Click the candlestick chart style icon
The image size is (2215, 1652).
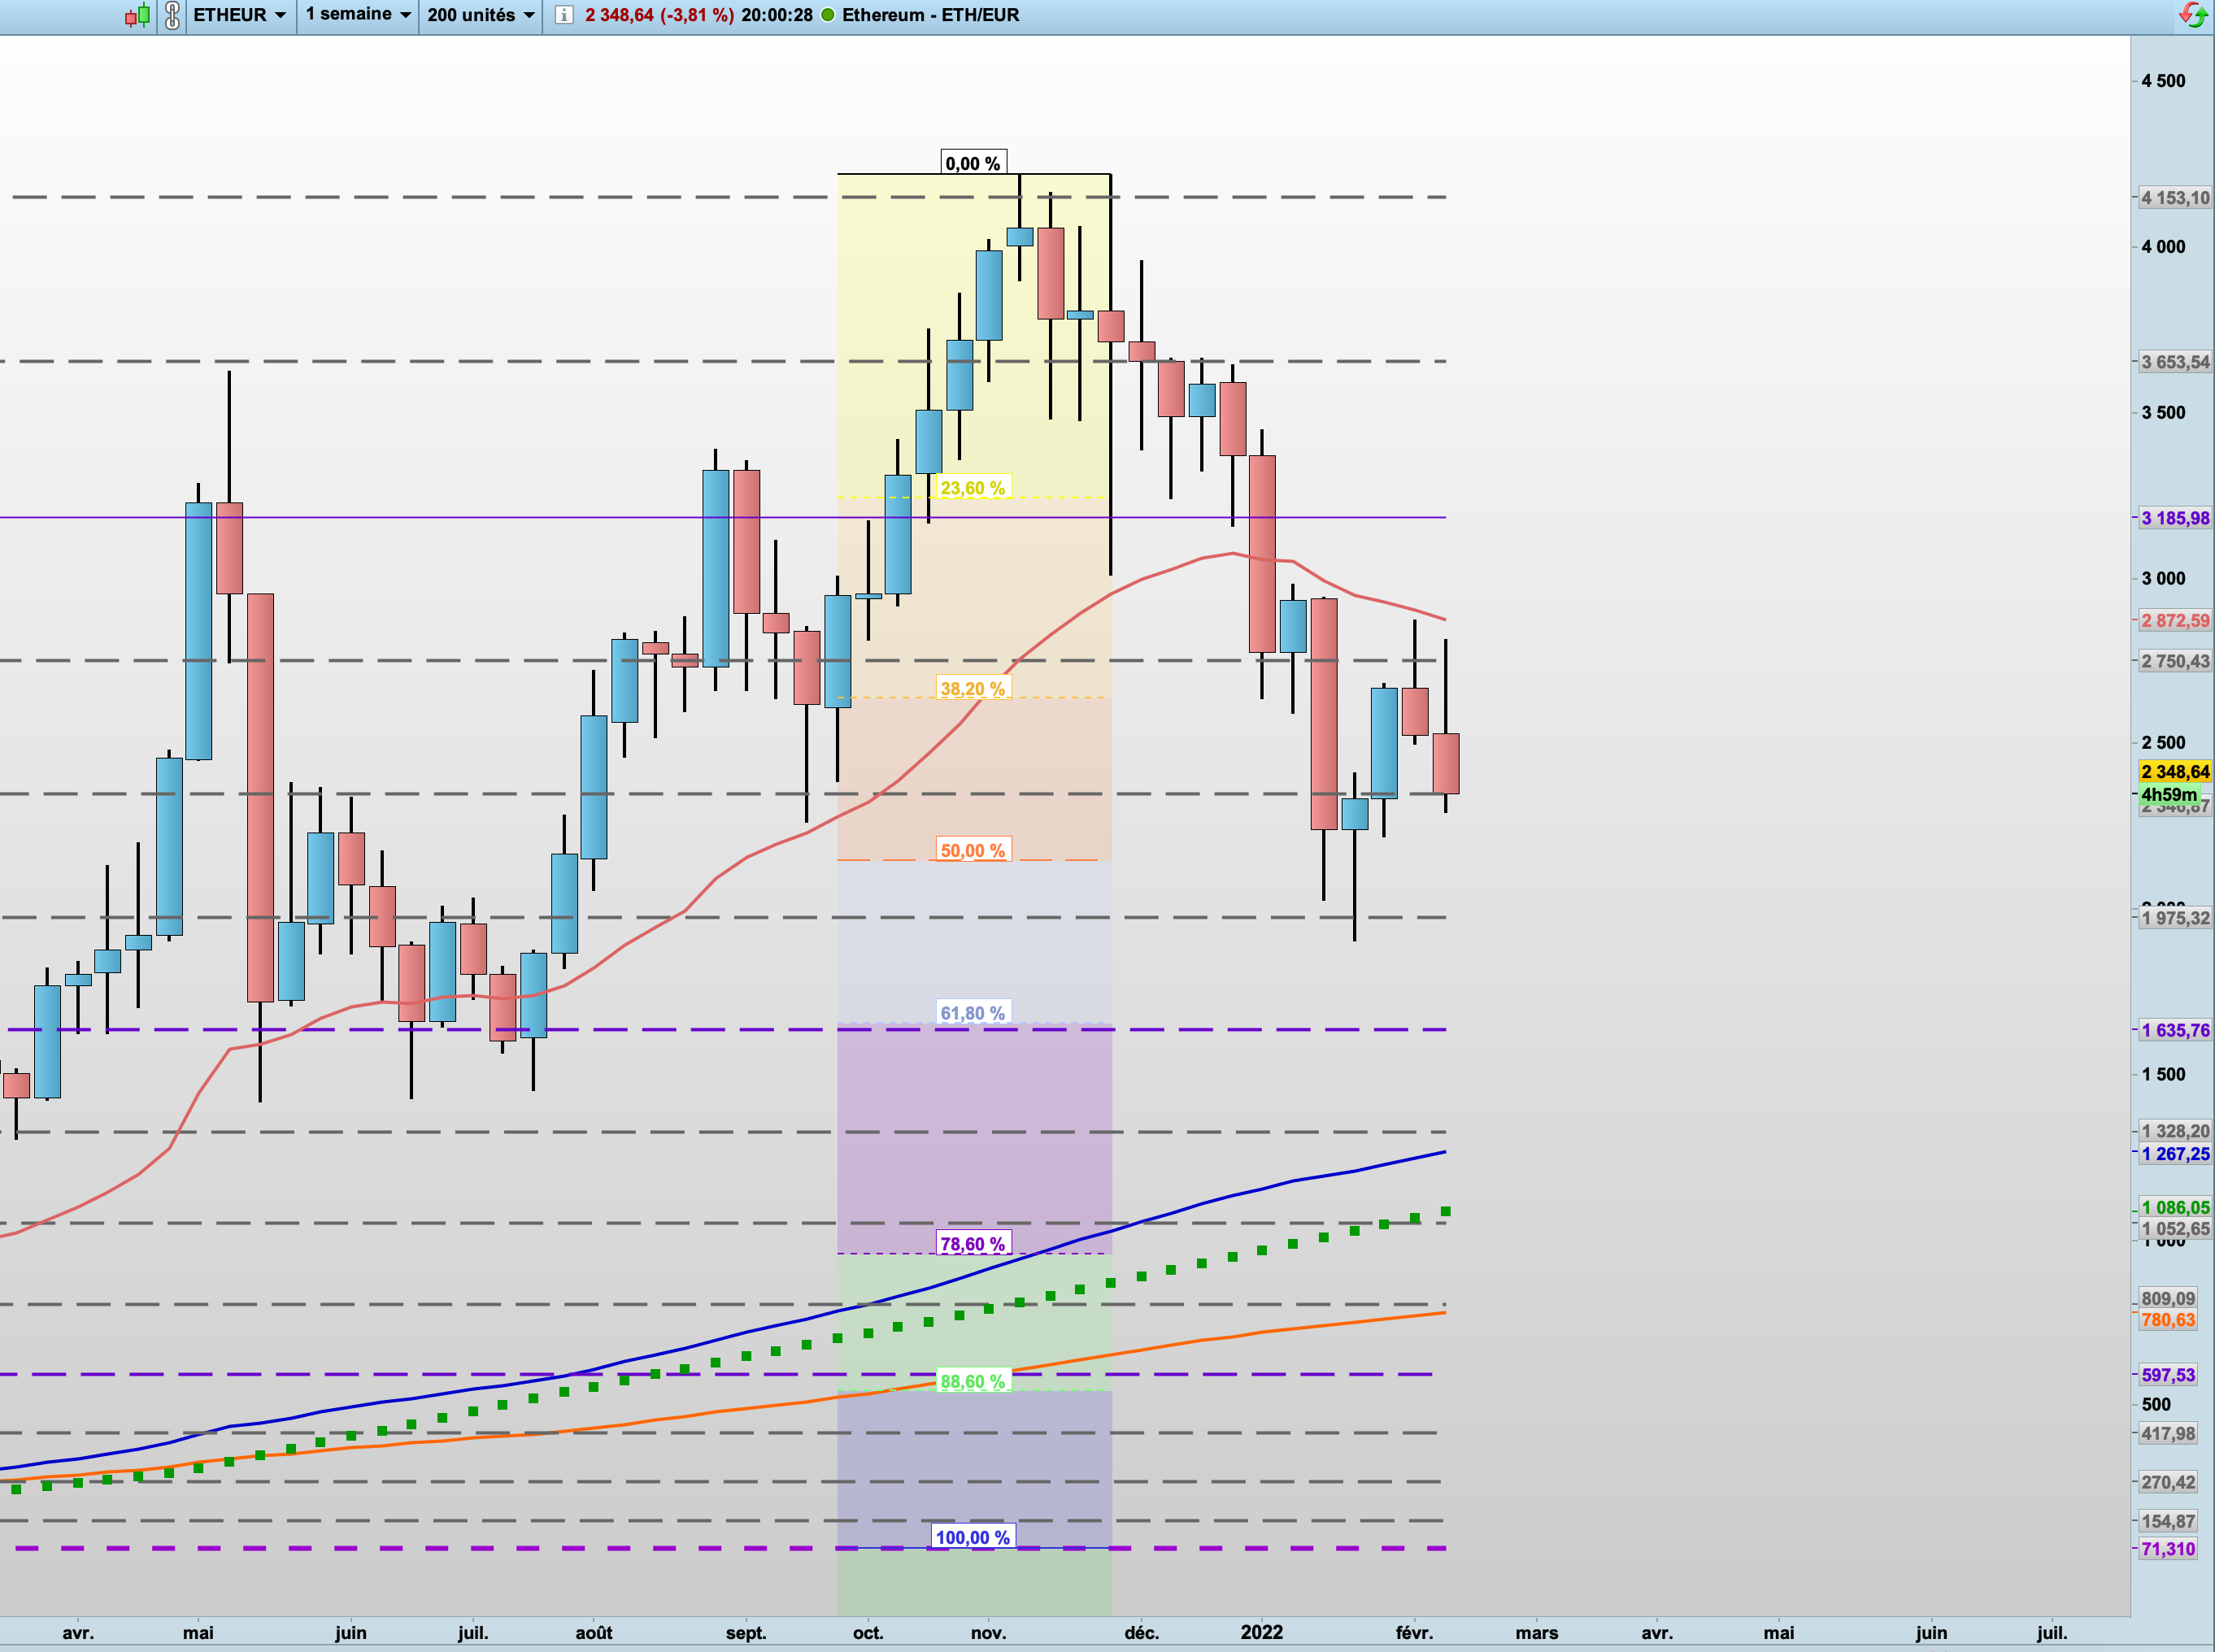click(x=138, y=15)
